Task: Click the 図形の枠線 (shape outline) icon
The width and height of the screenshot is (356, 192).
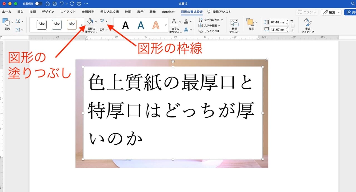Action: pos(102,20)
